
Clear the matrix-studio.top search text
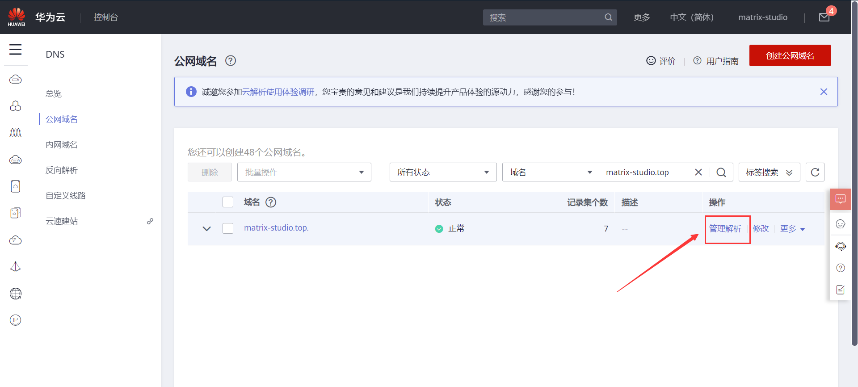click(698, 172)
